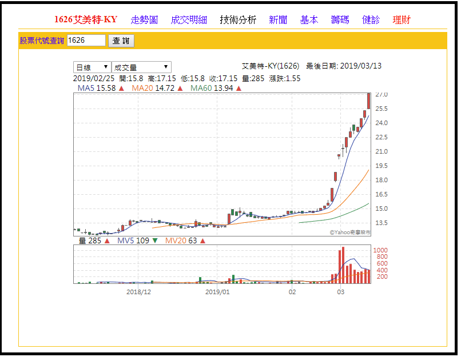Screen dimensions: 461x357
Task: Open the 健診 health check link
Action: (x=371, y=20)
